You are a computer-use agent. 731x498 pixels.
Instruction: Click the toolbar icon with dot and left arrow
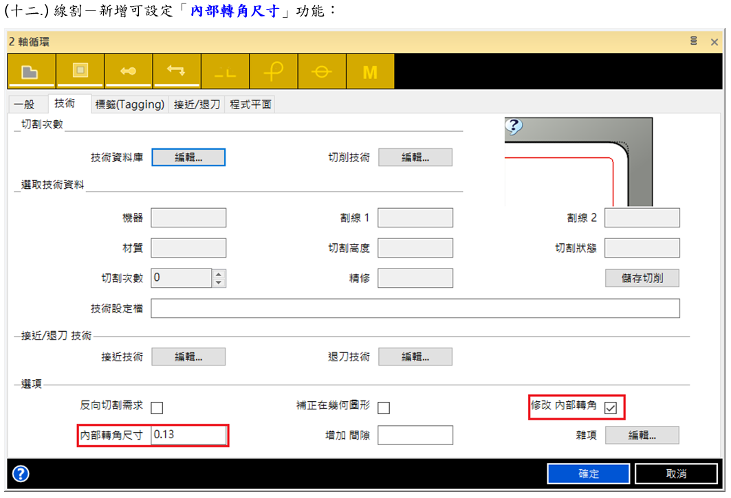point(129,71)
